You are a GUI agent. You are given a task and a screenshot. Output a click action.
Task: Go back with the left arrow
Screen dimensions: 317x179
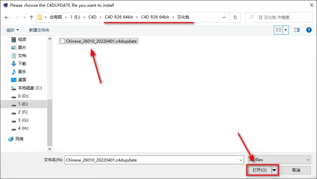[7, 17]
